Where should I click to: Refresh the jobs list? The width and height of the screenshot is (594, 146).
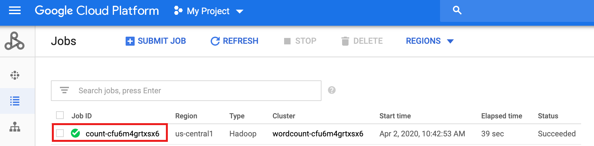click(235, 41)
